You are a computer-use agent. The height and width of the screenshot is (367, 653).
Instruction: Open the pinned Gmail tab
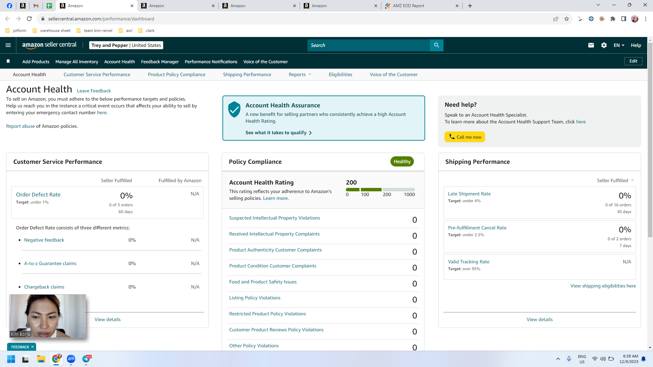36,6
